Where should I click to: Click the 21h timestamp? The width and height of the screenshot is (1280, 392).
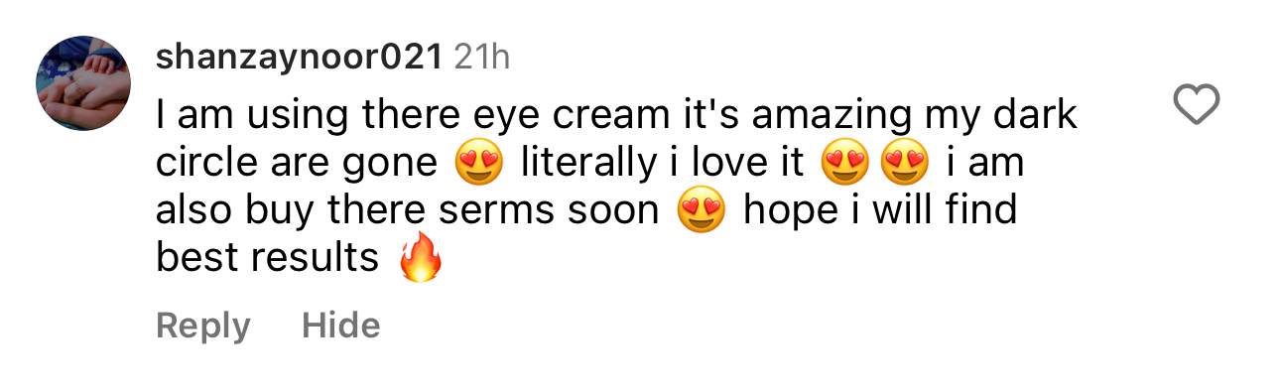pos(481,57)
